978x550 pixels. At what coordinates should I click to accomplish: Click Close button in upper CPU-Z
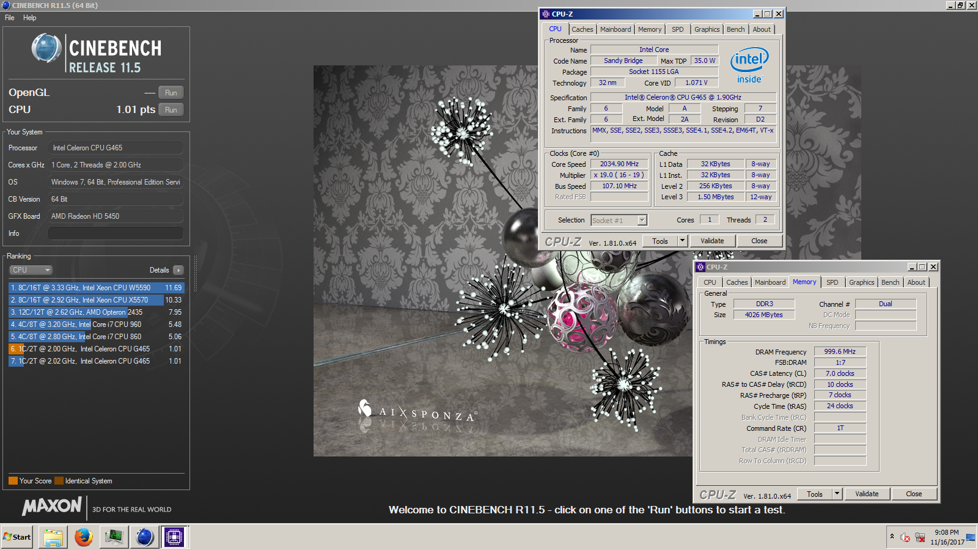[759, 241]
